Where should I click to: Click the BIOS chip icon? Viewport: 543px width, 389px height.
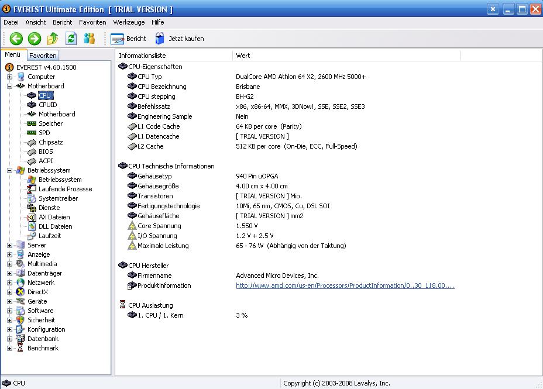pyautogui.click(x=32, y=152)
